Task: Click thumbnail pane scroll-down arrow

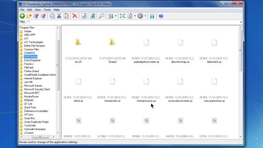Action: click(x=240, y=137)
